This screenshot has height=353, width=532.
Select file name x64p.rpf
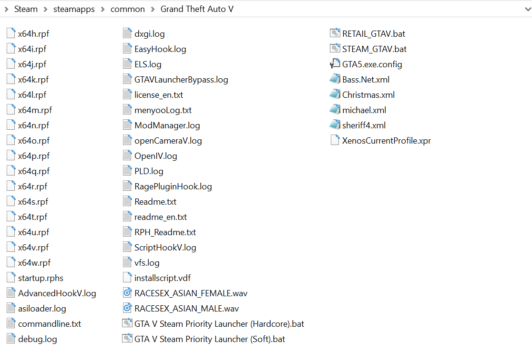pyautogui.click(x=33, y=156)
